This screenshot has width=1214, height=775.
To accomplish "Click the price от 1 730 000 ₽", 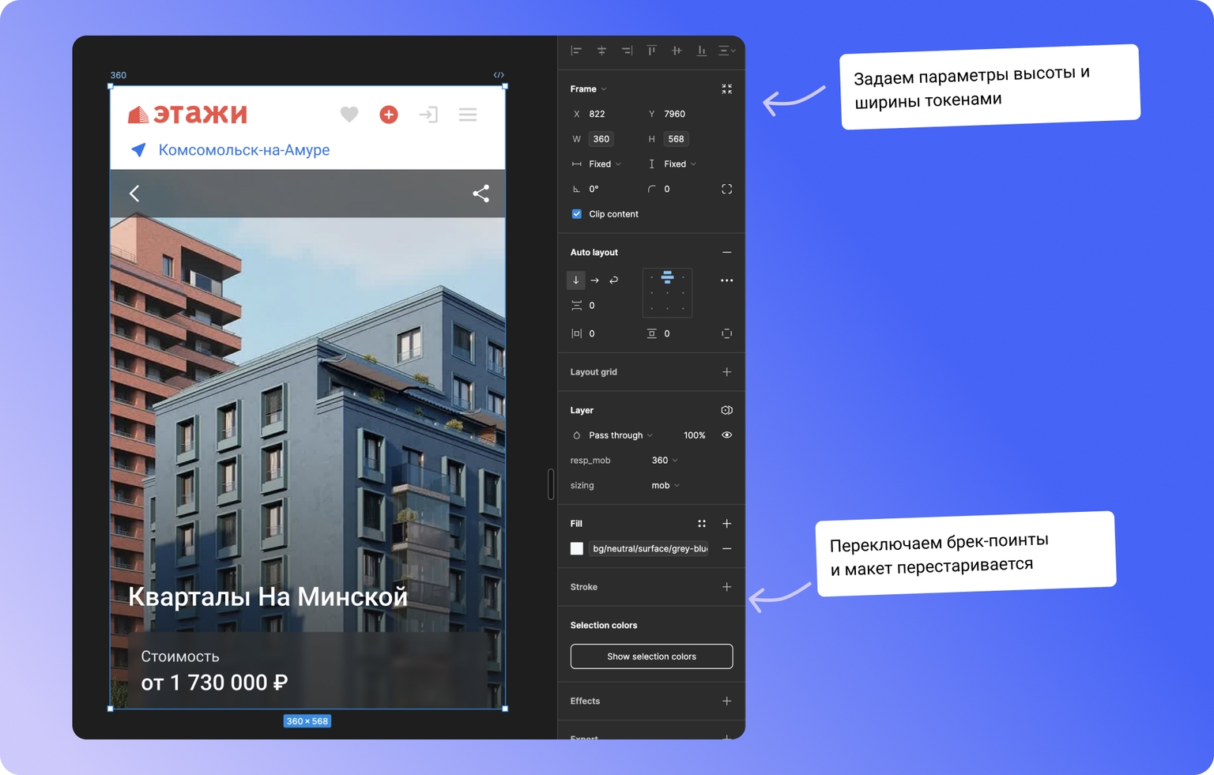I will pyautogui.click(x=214, y=683).
